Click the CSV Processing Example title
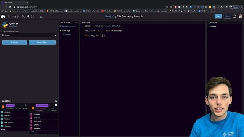The width and height of the screenshot is (244, 137). pyautogui.click(x=130, y=16)
